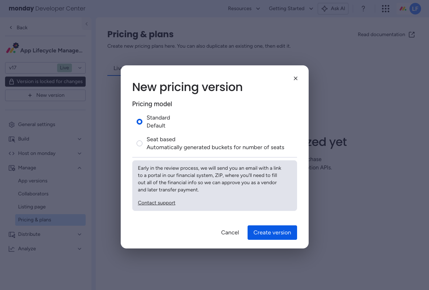Open the v17 Live version dropdown
429x290 pixels.
pos(45,68)
